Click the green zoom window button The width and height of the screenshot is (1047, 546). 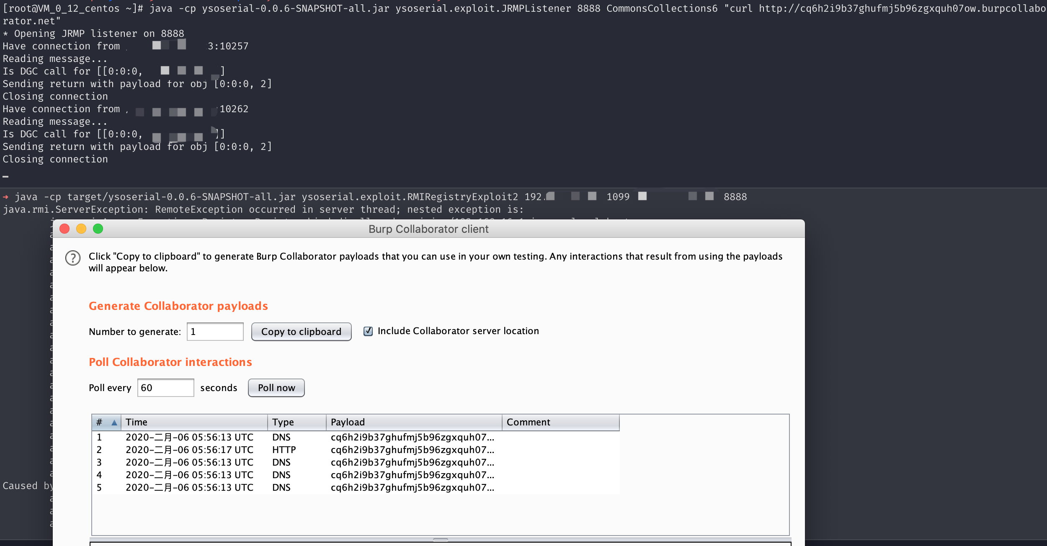coord(98,229)
